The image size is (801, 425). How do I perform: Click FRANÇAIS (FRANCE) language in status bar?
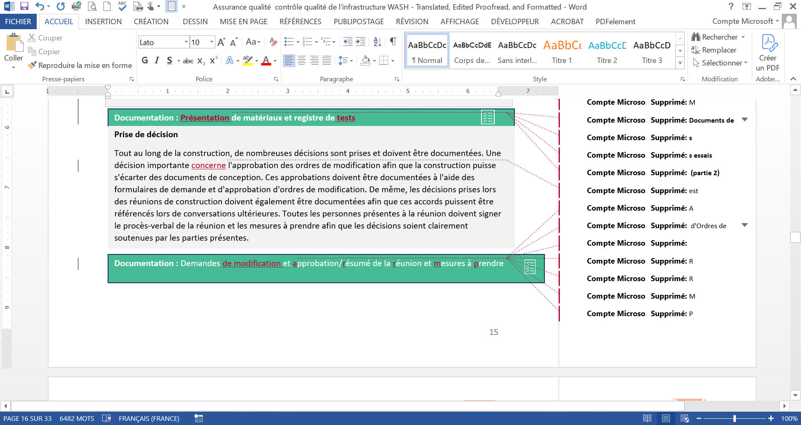[x=149, y=418]
